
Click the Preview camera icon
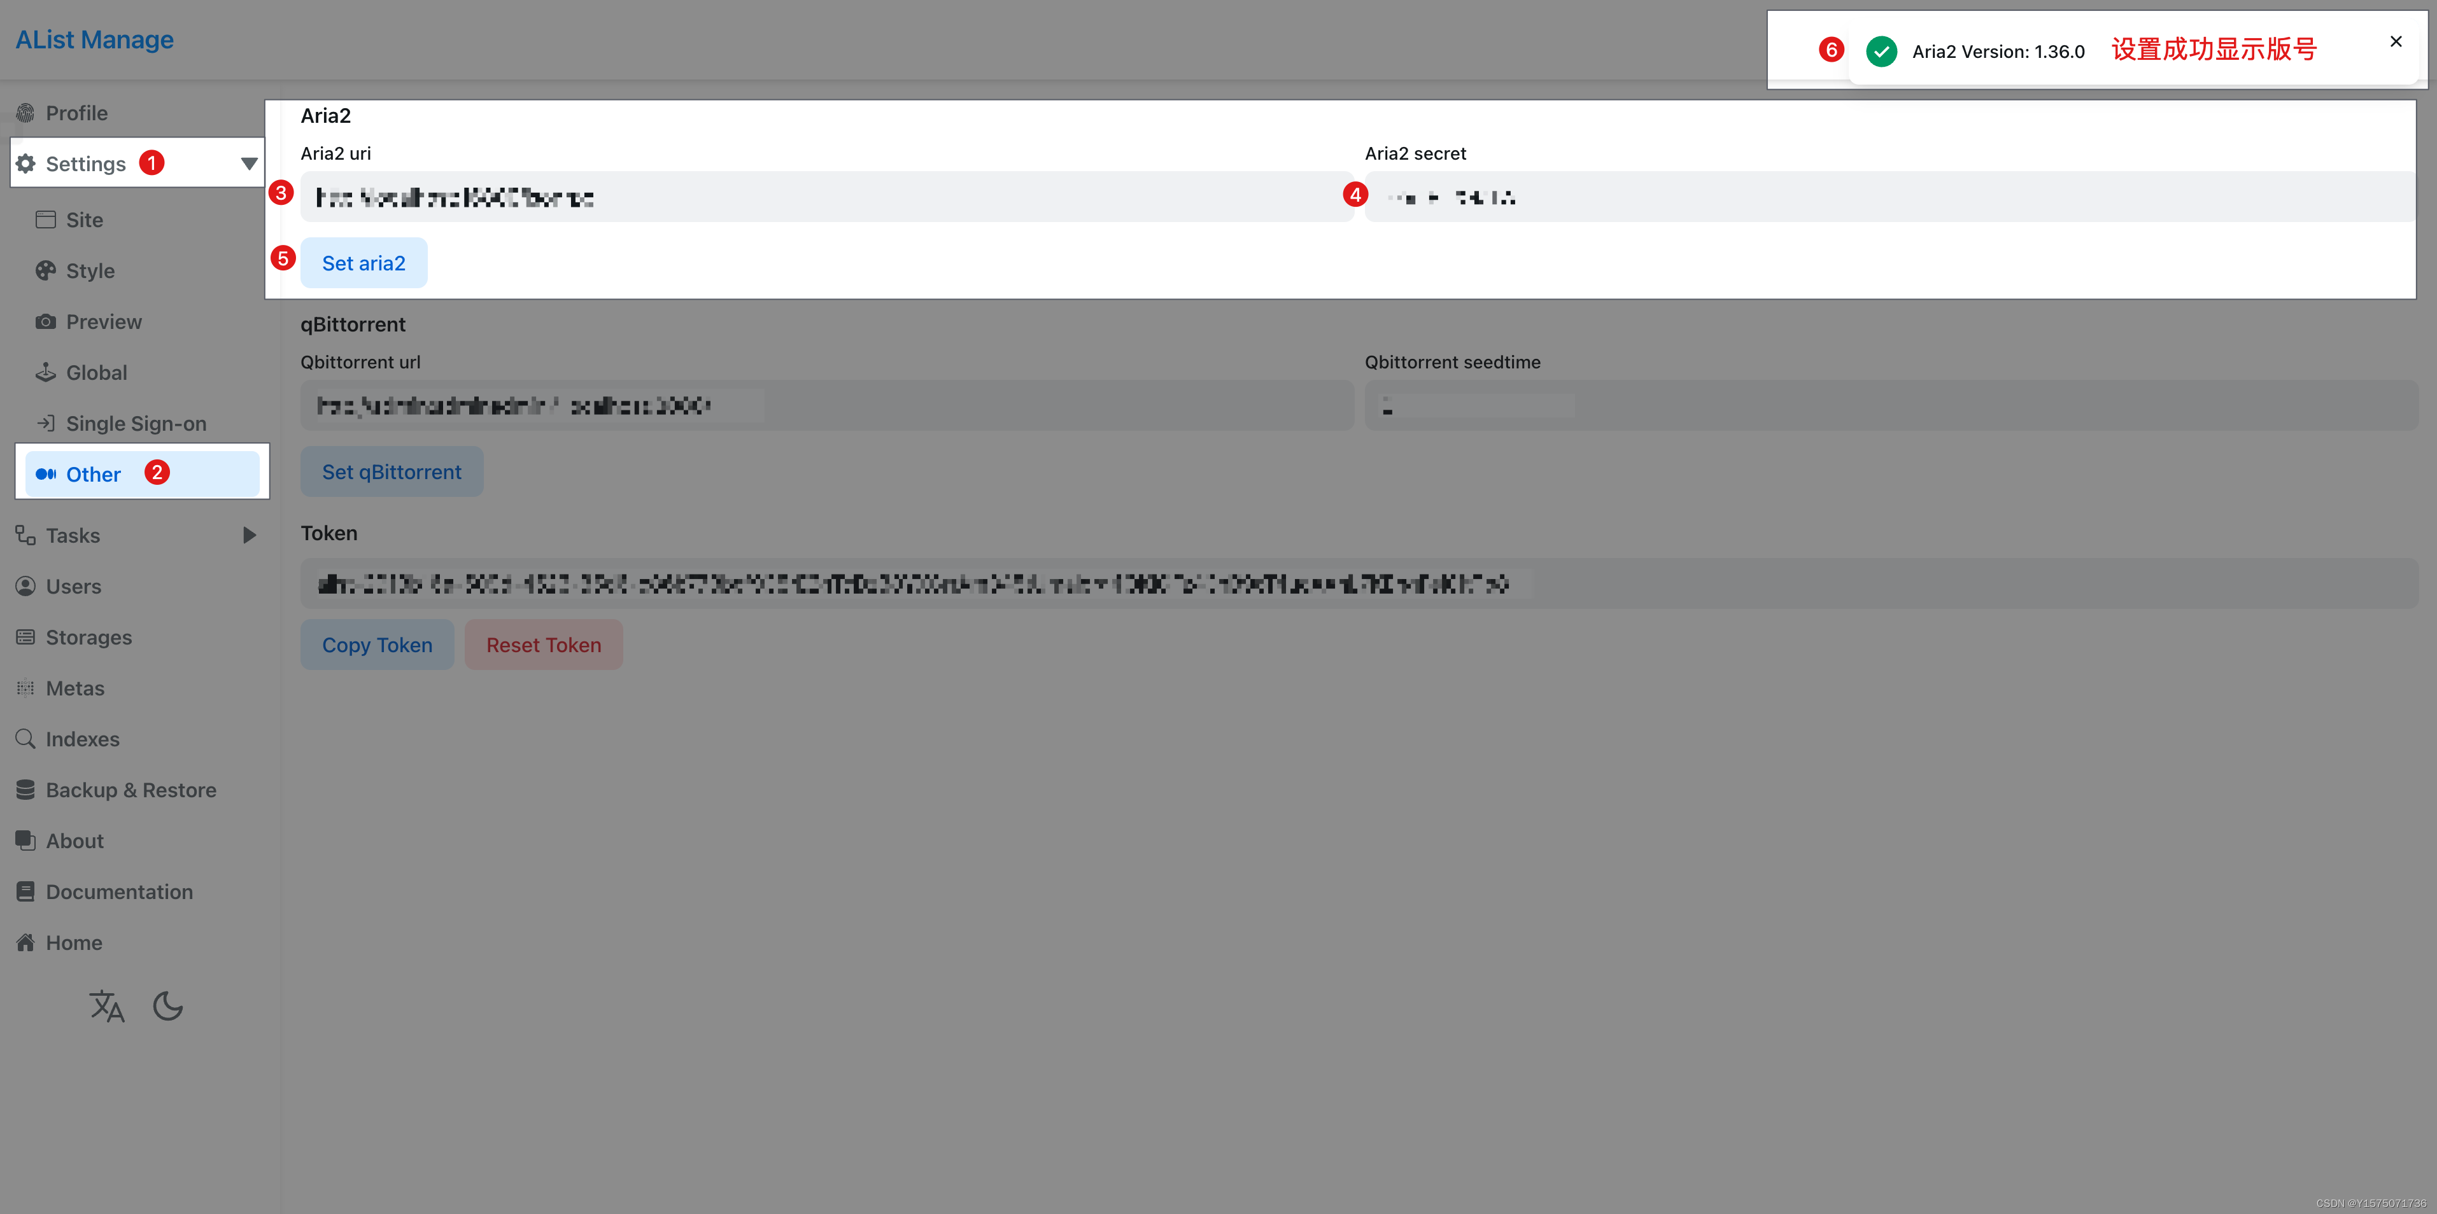pos(45,321)
